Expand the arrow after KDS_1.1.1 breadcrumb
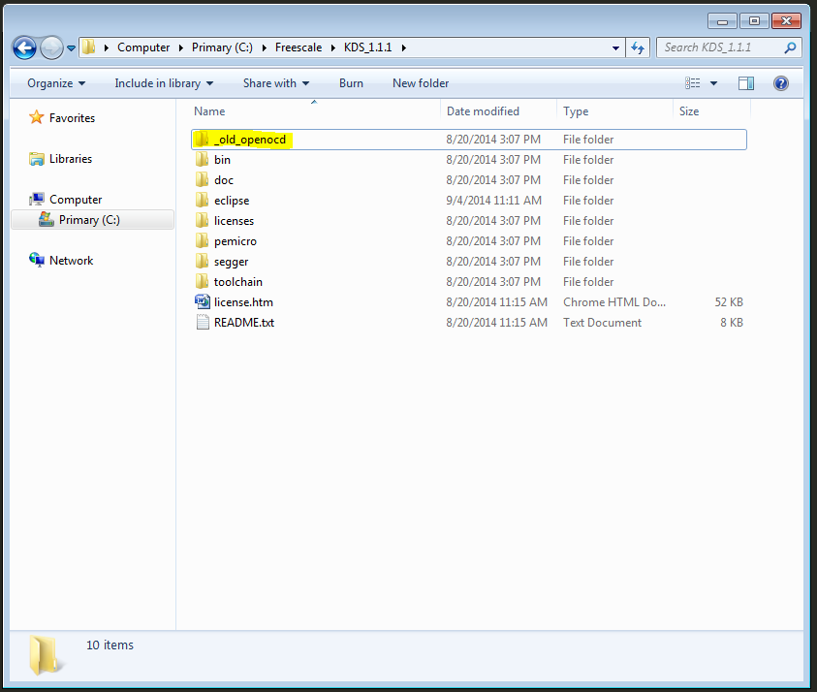Screen dimensions: 817x692 pos(404,47)
